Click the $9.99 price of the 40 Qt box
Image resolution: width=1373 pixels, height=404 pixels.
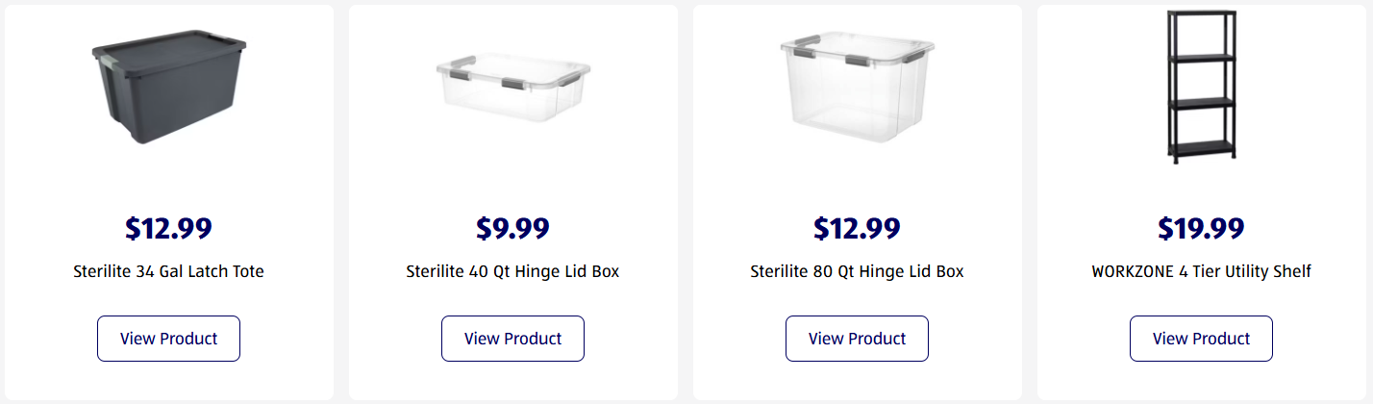(512, 229)
